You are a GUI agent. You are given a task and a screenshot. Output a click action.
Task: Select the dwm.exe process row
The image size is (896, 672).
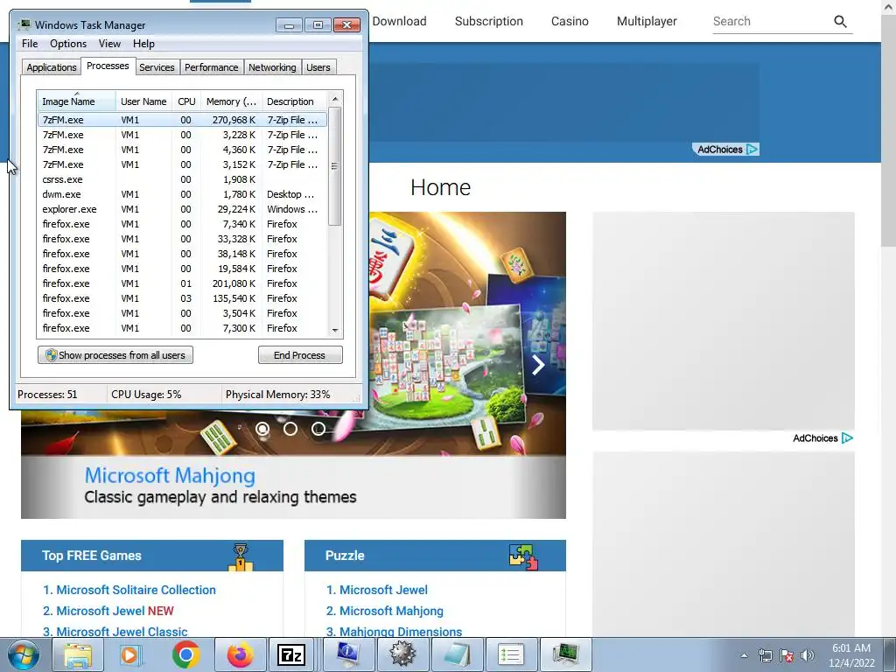click(182, 194)
